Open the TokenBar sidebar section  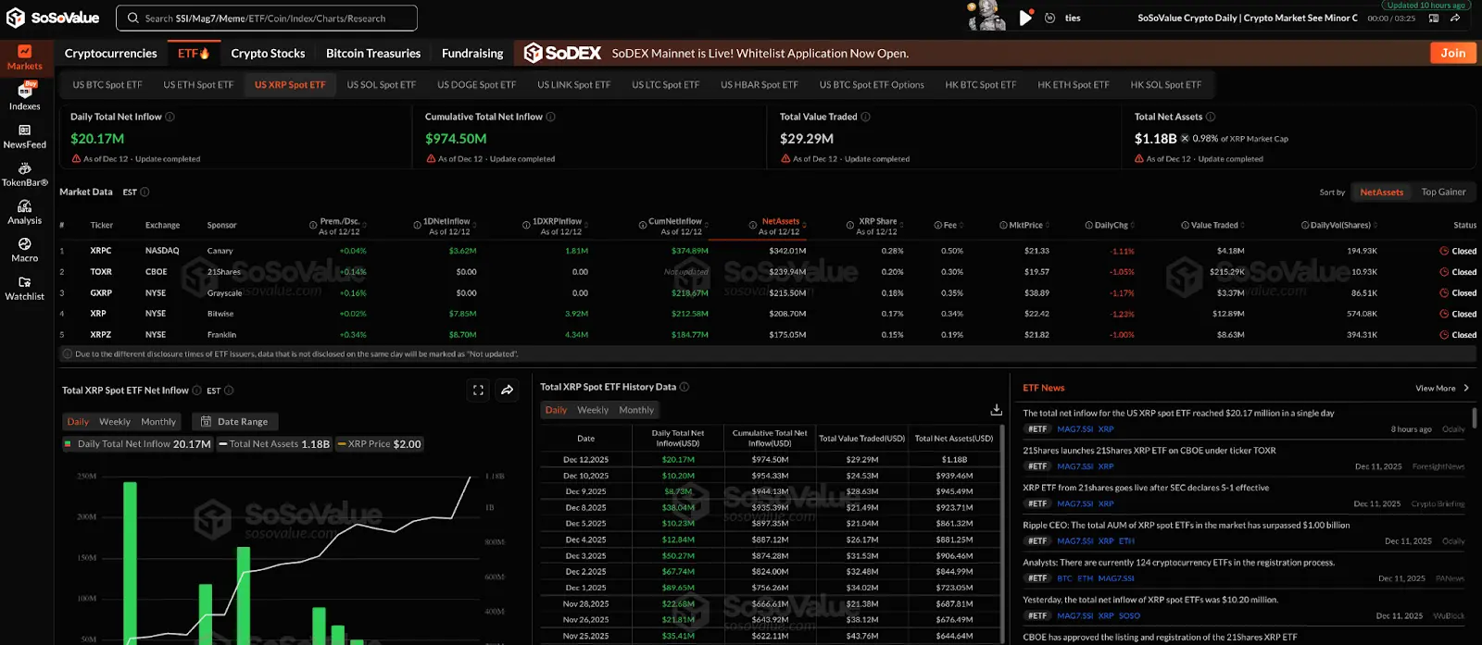click(x=24, y=174)
